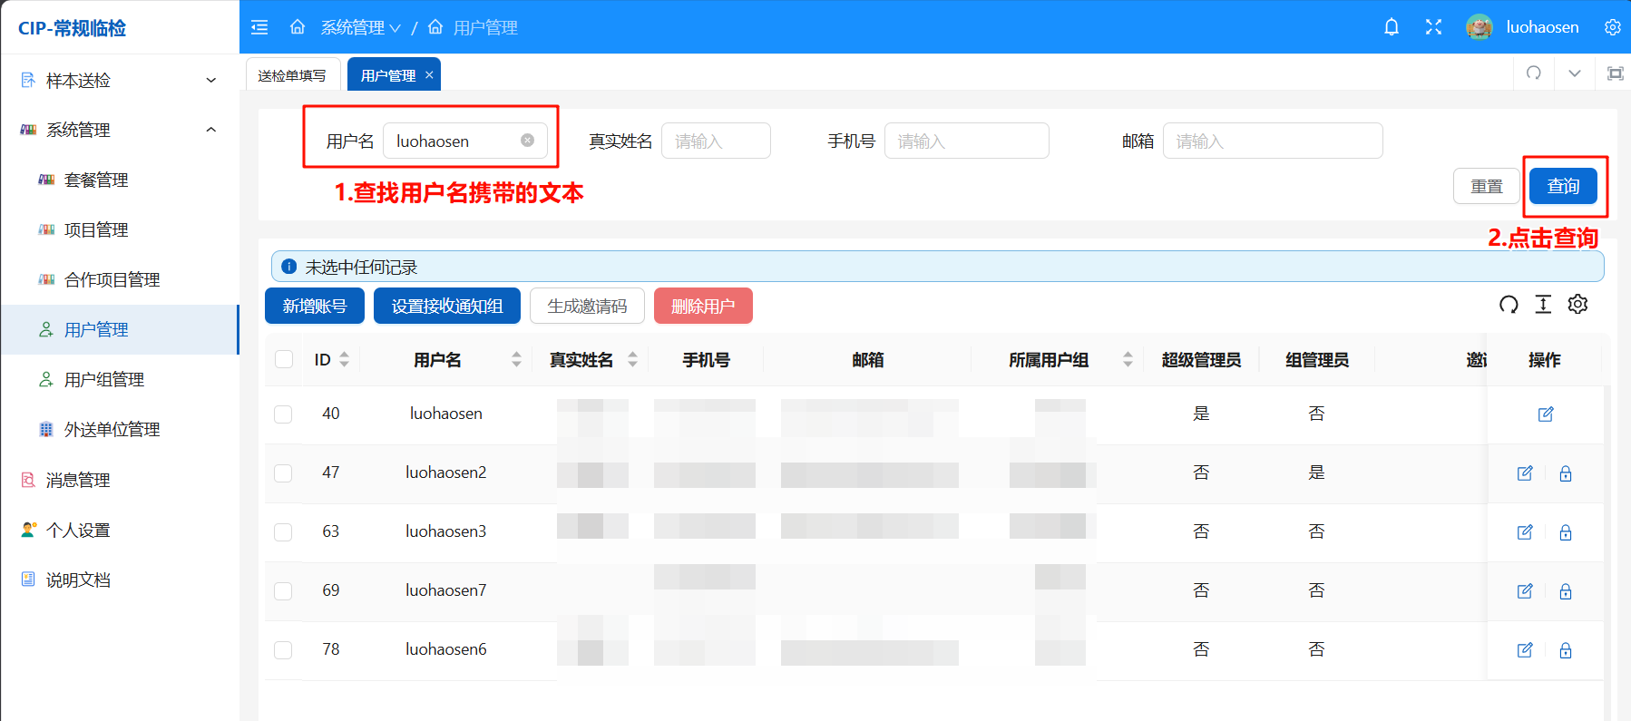Click the 新增账号 button
The width and height of the screenshot is (1631, 721).
pyautogui.click(x=314, y=306)
